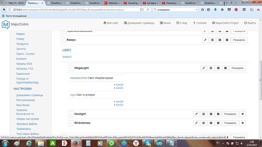Screen dimensions: 262x147
Task: Delete the RCSwitches class
Action: (243, 123)
